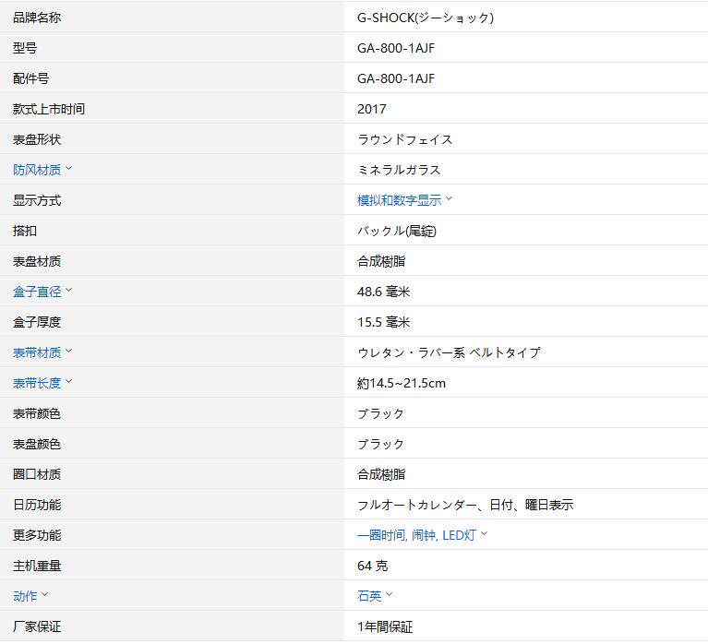Select the 15.5 毫米 thickness value
Screen dimensions: 708x644
pyautogui.click(x=383, y=322)
